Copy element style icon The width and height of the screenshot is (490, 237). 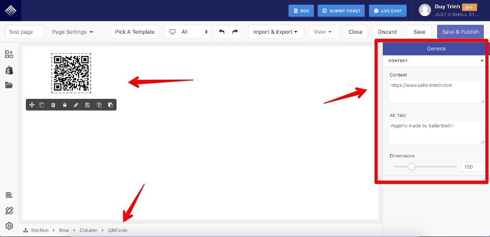point(99,105)
